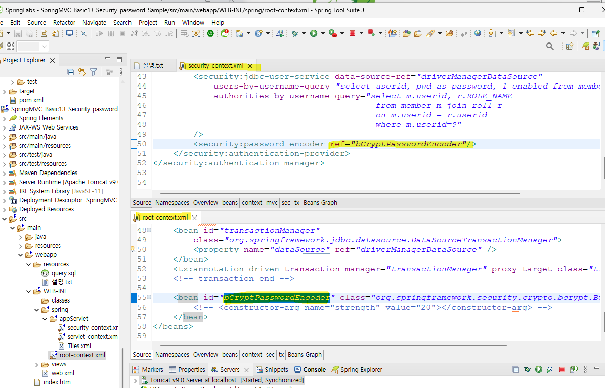The image size is (605, 388).
Task: Switch to Namespaces tab of security-context.xml
Action: 172,203
